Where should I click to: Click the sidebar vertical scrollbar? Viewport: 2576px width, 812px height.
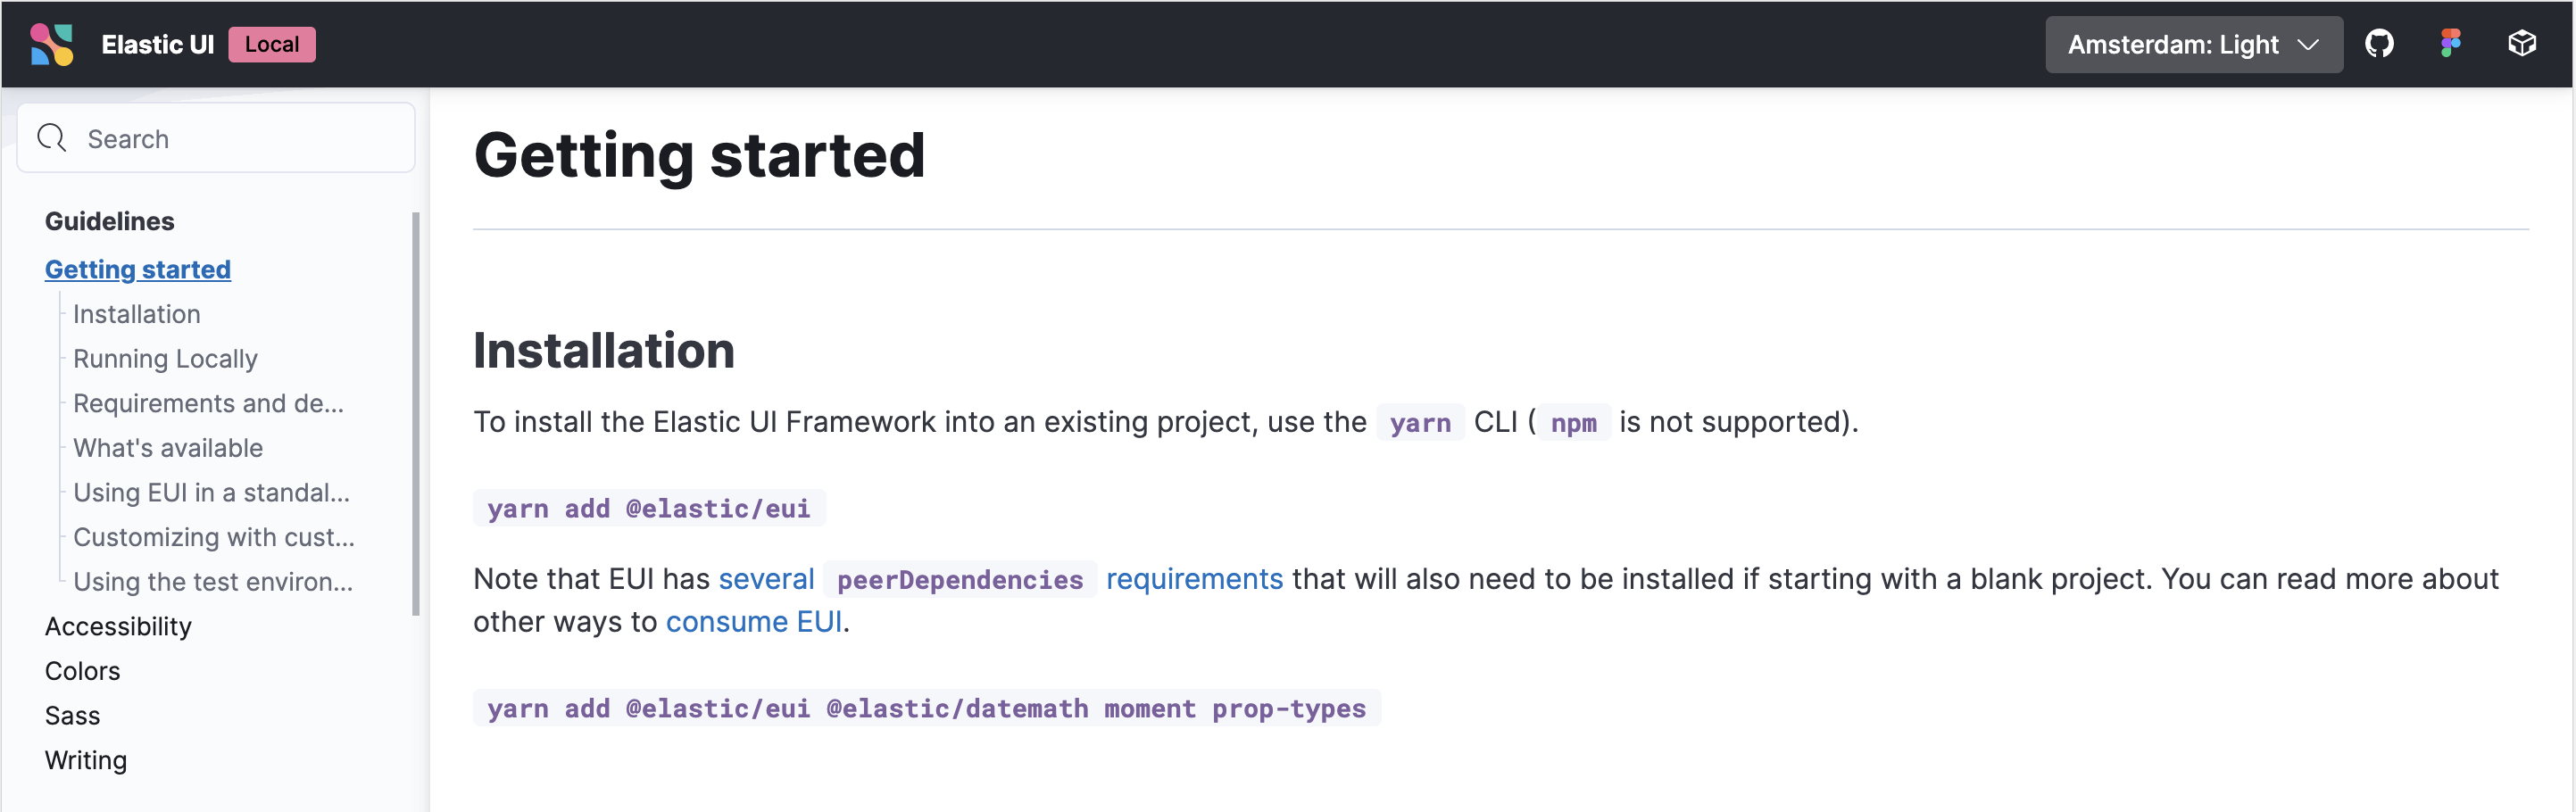[415, 413]
